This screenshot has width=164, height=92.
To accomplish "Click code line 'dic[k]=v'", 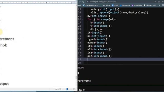I will (97, 29).
